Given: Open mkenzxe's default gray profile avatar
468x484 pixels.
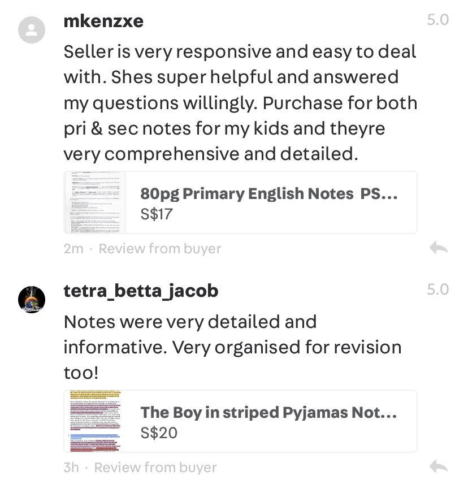Looking at the screenshot, I should click(32, 30).
